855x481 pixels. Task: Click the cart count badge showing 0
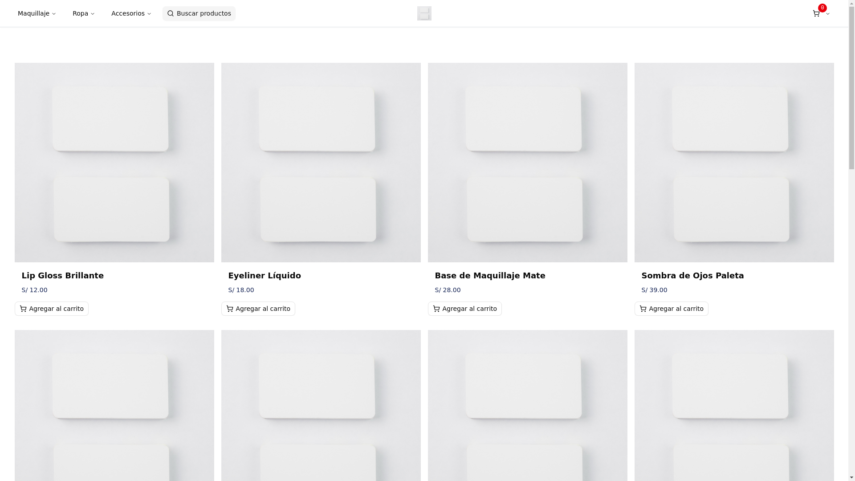click(822, 8)
